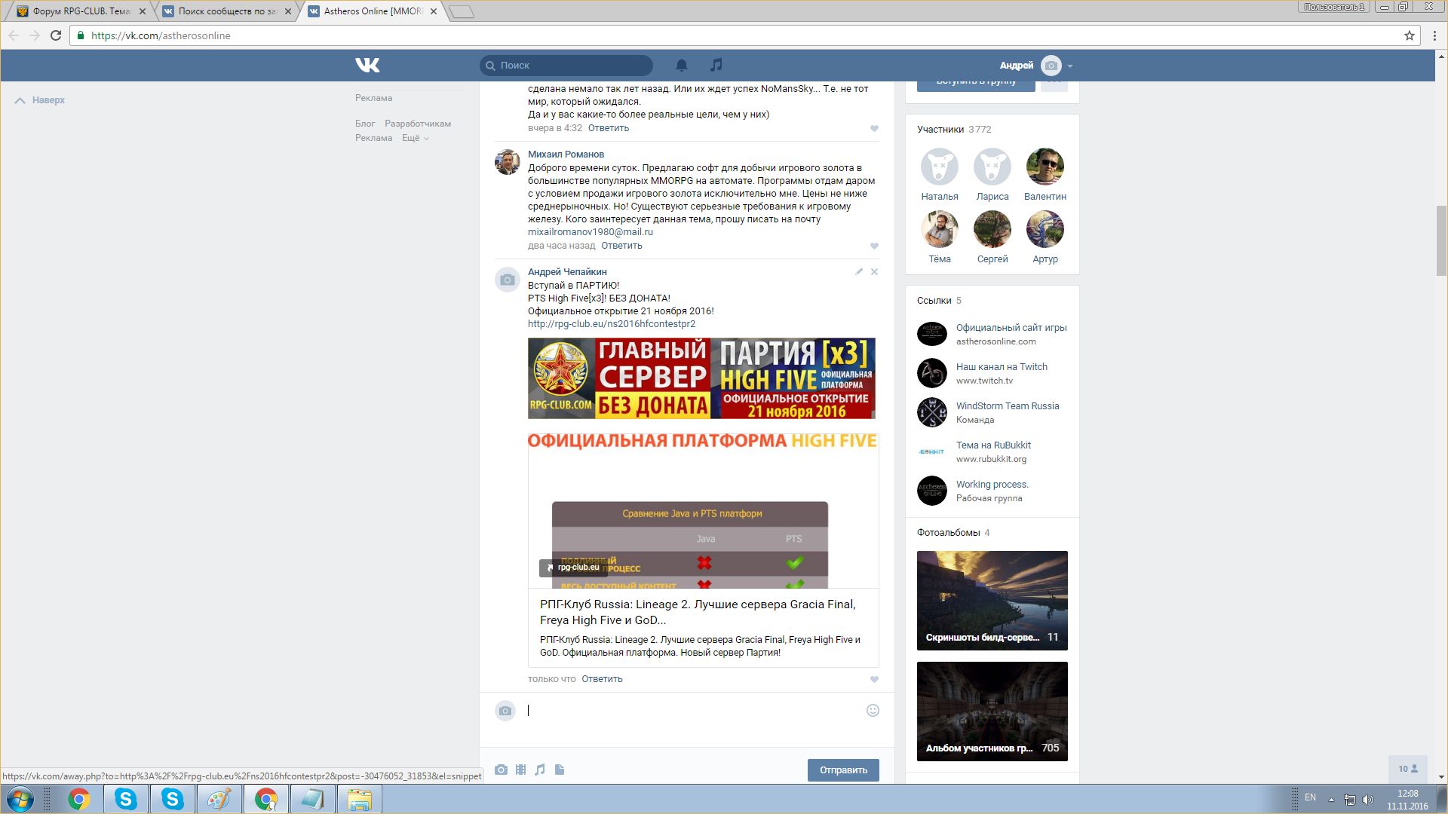Click Ответить under Андрей Чепайкин's comment
The height and width of the screenshot is (814, 1448).
pyautogui.click(x=602, y=679)
